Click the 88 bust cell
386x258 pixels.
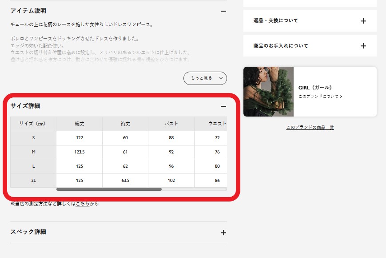pyautogui.click(x=171, y=138)
